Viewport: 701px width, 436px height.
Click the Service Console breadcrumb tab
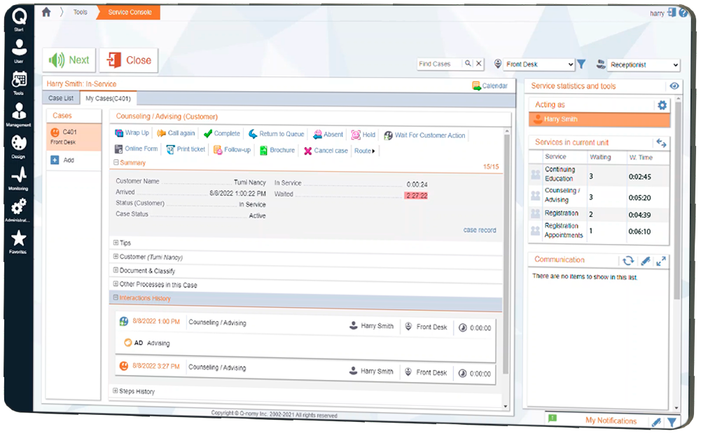(129, 12)
